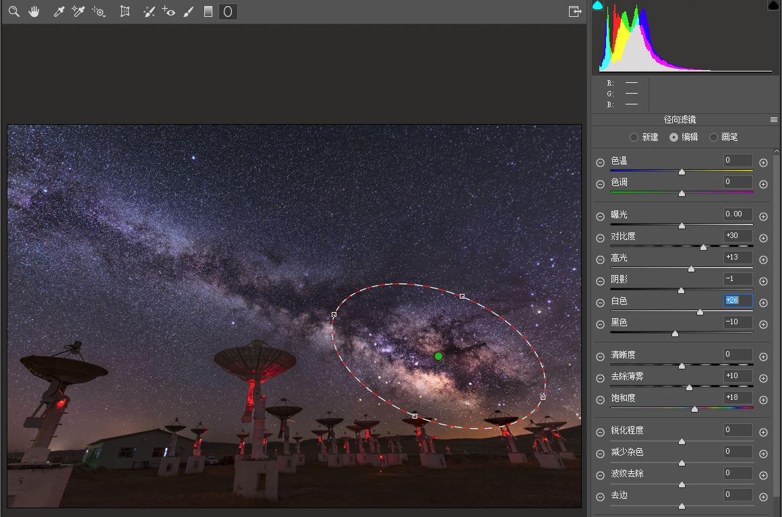Decrease 曝光 with its minus button
Viewport: 782px width, 517px height.
pyautogui.click(x=600, y=216)
